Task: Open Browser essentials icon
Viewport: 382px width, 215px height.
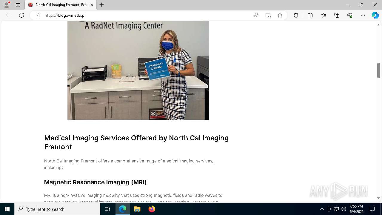Action: coord(350,15)
